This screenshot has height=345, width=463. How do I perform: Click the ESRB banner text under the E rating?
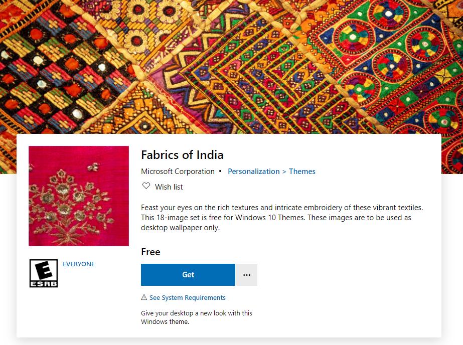tap(44, 284)
